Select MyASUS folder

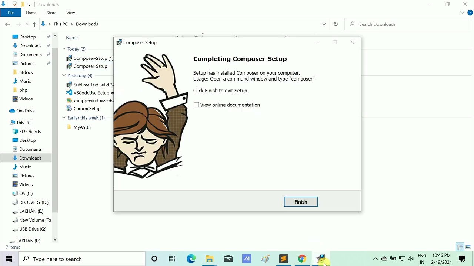79,127
